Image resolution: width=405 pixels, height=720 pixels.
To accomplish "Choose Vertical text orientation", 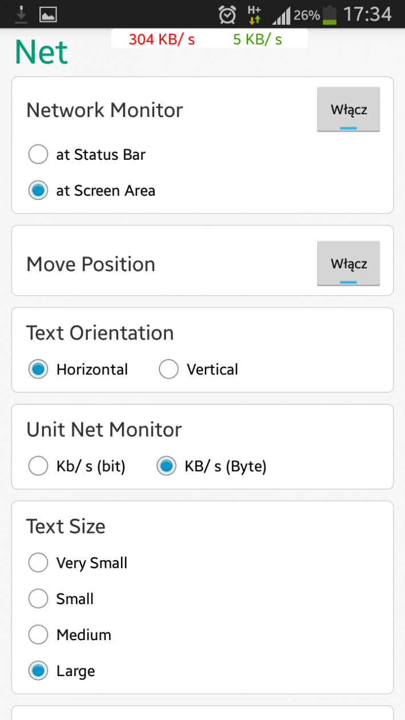I will [x=199, y=370].
